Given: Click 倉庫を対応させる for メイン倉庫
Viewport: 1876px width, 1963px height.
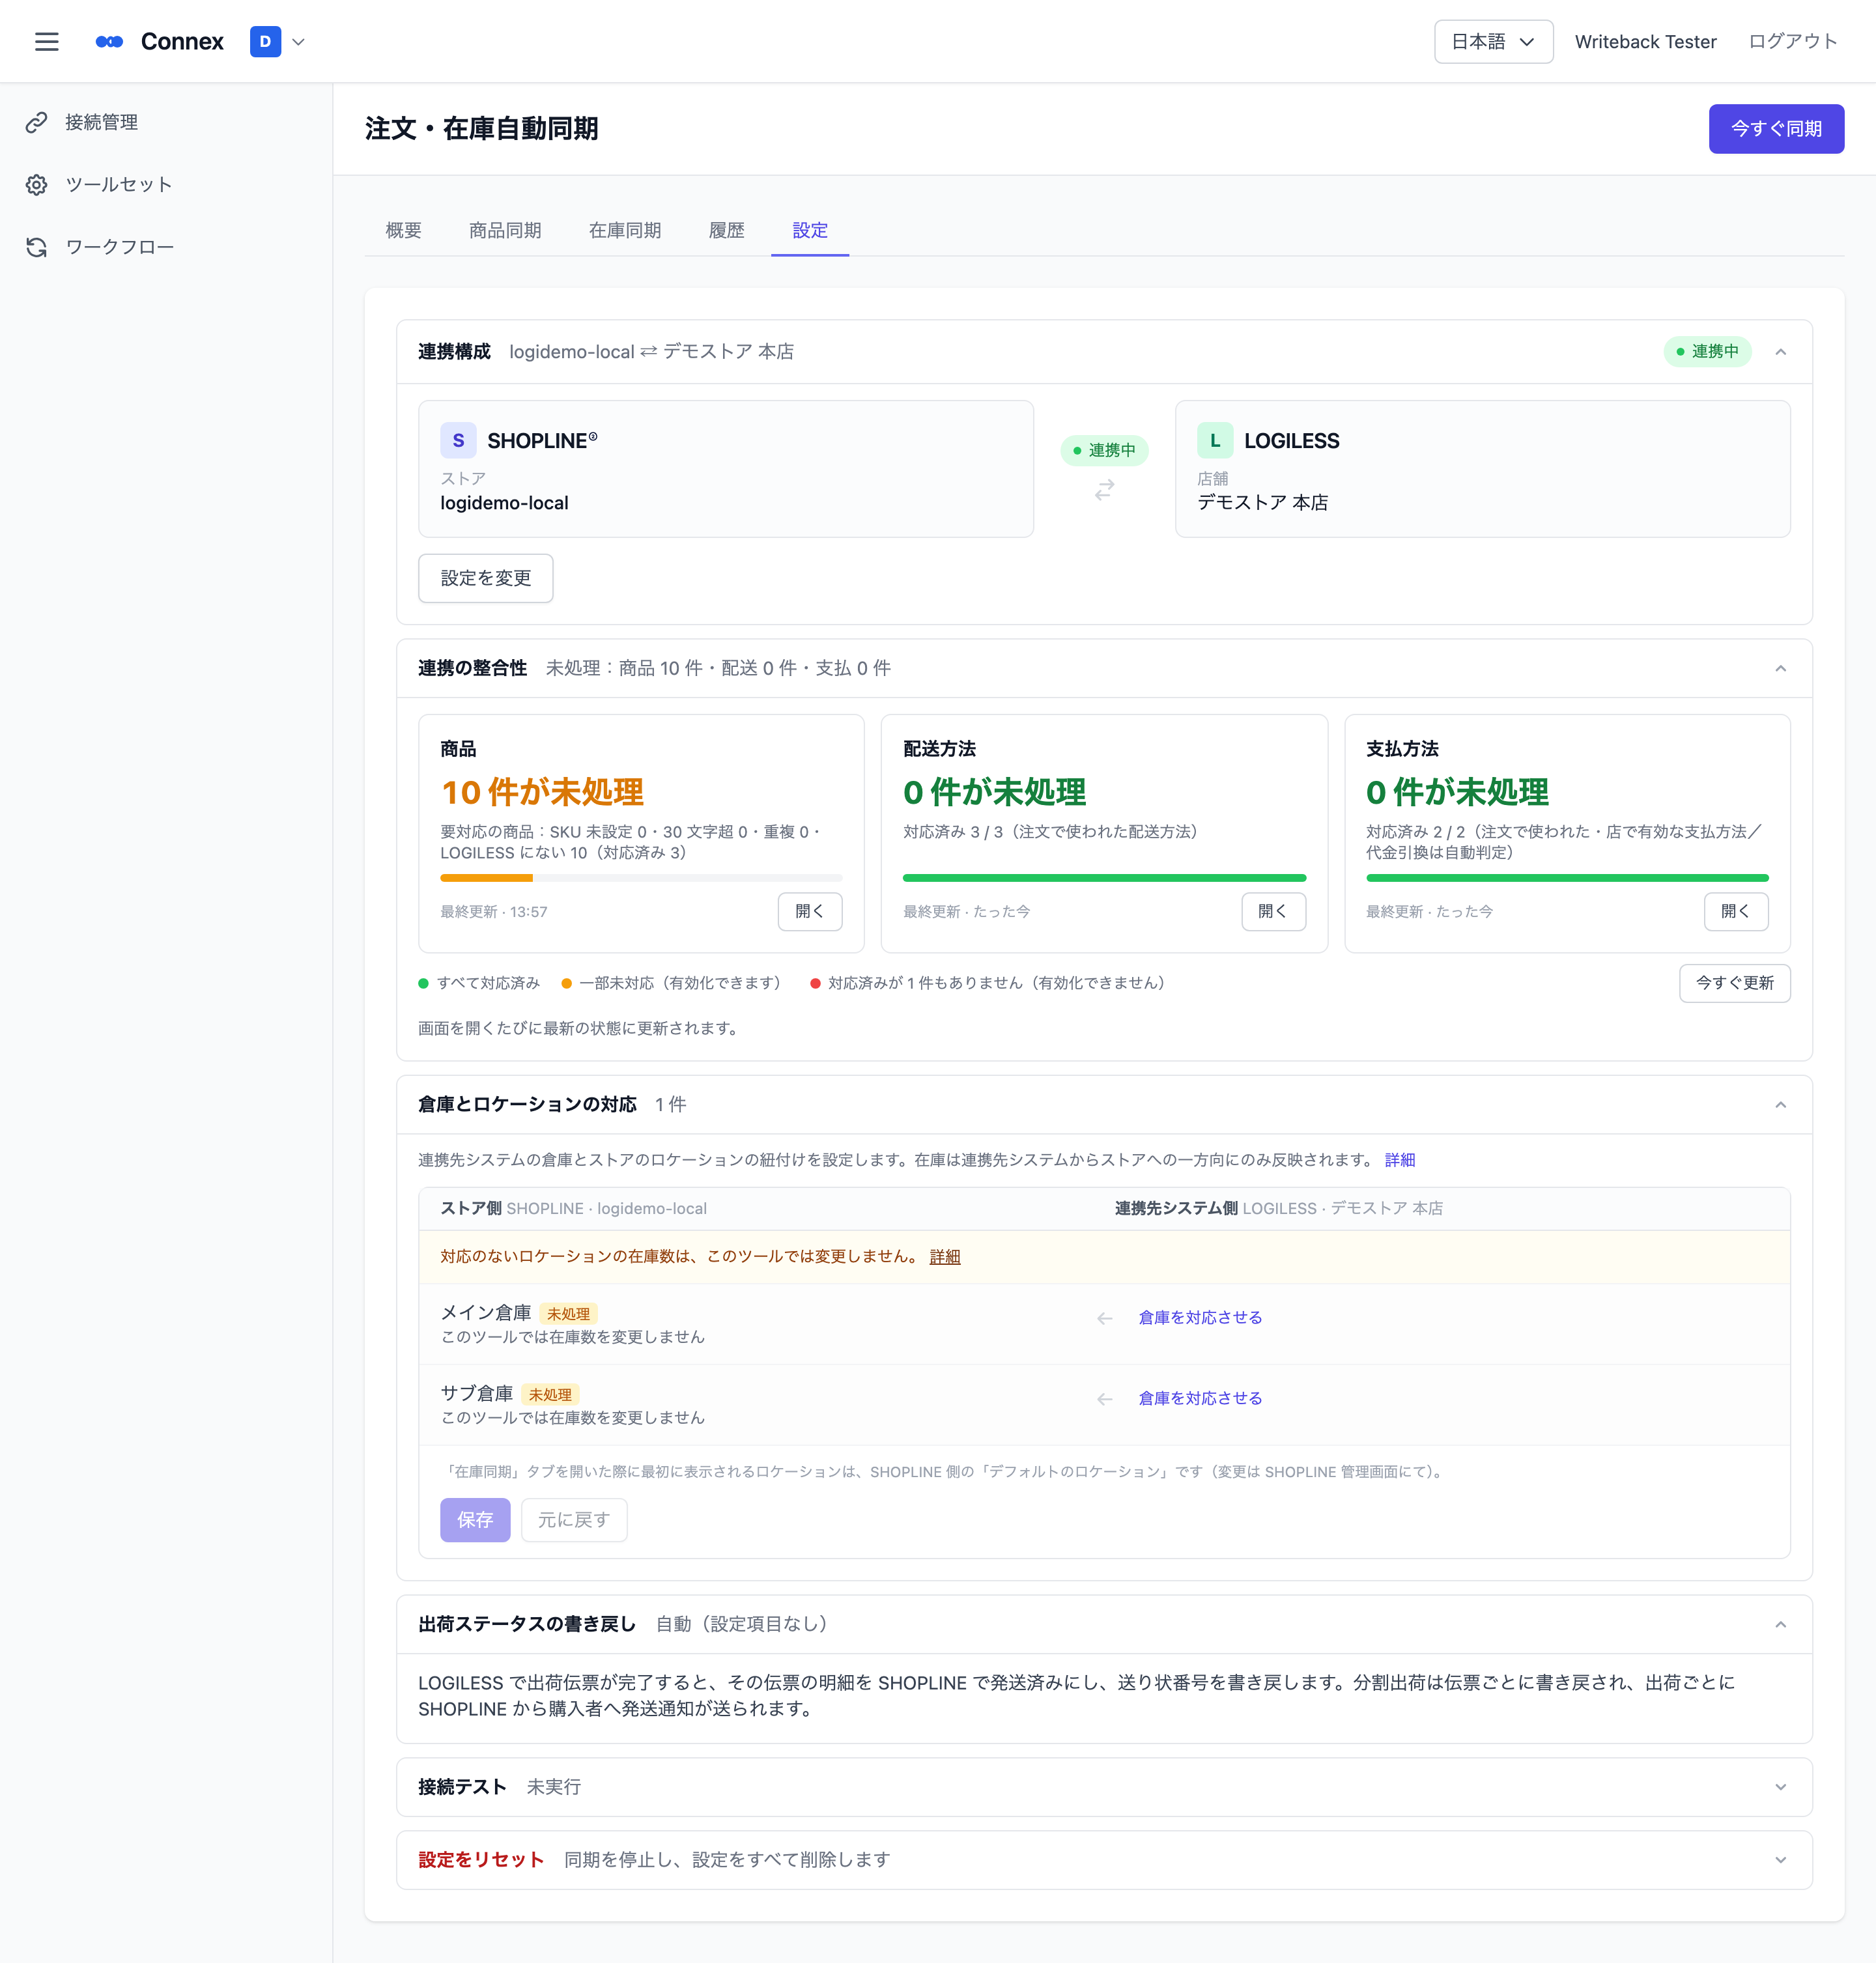Looking at the screenshot, I should (1200, 1317).
